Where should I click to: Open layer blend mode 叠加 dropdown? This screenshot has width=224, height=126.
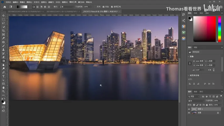[x=196, y=101]
